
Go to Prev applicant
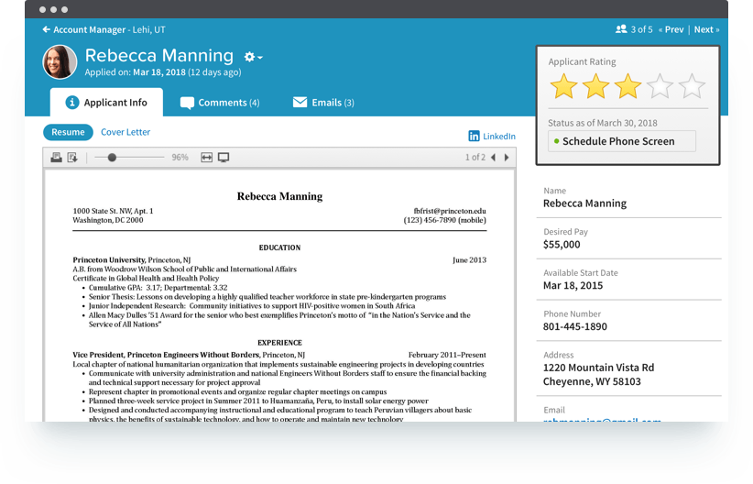pos(671,30)
